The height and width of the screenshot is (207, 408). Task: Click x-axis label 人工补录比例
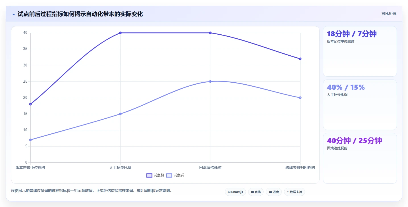coord(120,168)
